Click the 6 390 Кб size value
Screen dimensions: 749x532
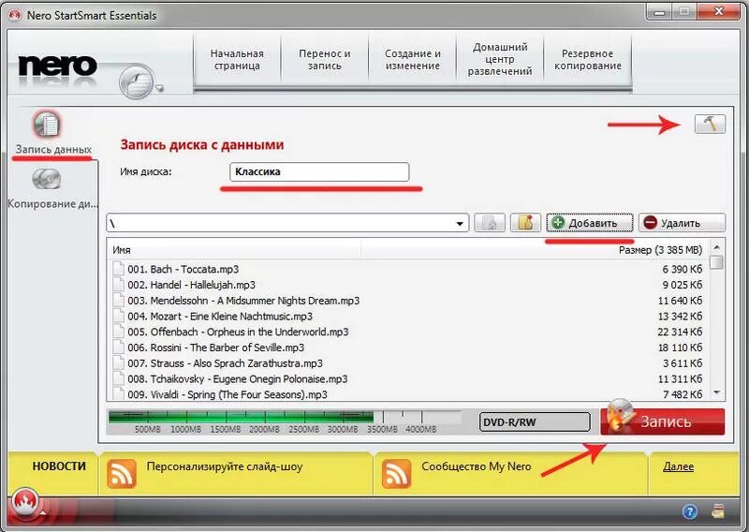pos(683,270)
